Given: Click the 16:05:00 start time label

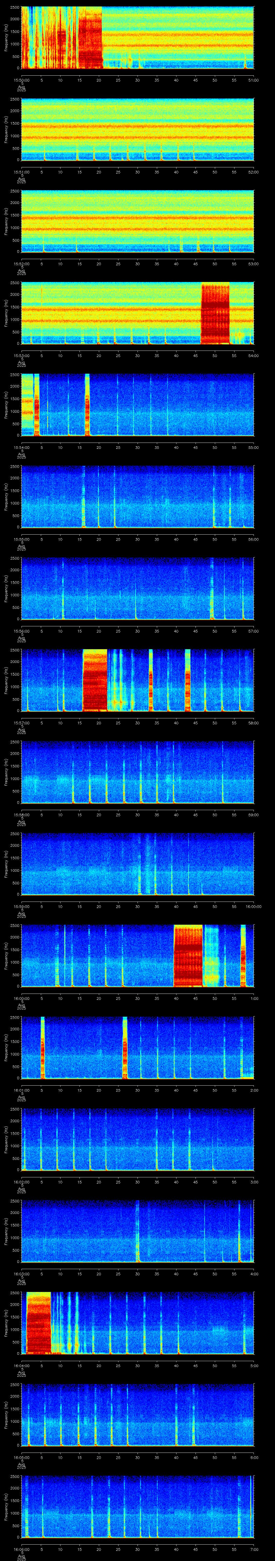Looking at the screenshot, I should (21, 1457).
